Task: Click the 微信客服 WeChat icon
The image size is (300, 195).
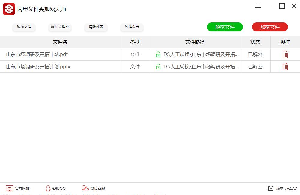Action: click(85, 188)
